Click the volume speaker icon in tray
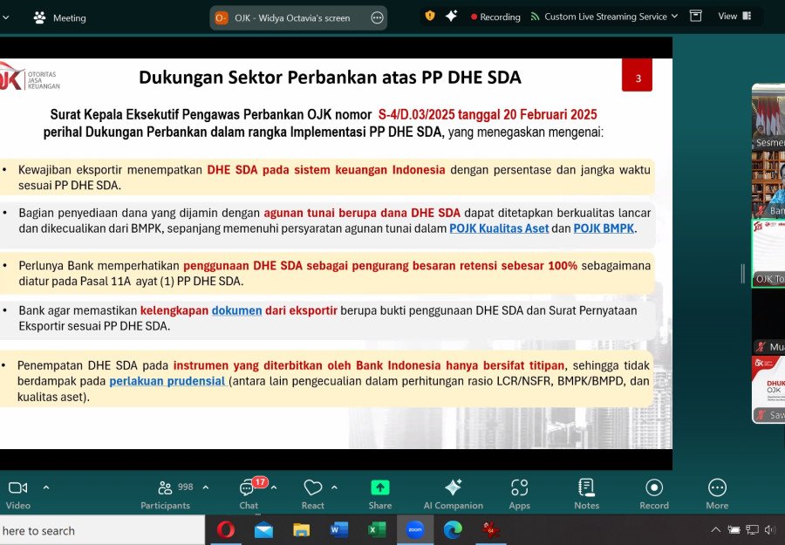The image size is (785, 545). [769, 530]
